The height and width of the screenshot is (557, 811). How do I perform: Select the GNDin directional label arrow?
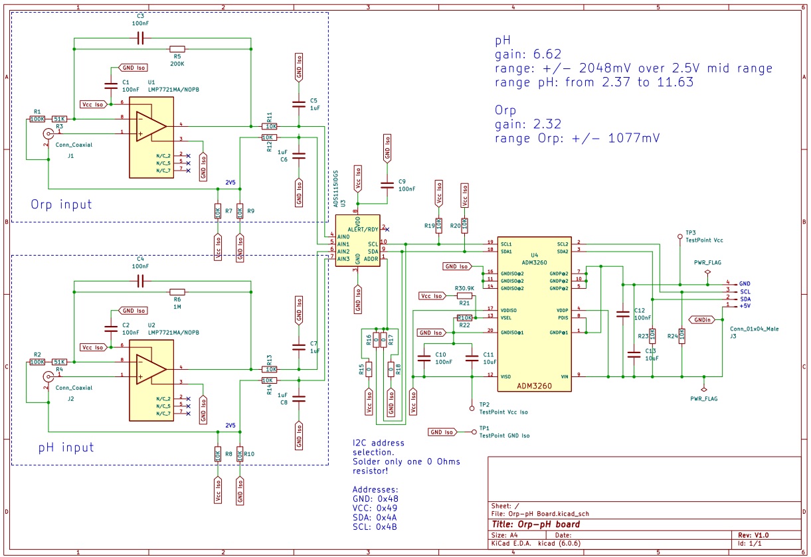701,320
